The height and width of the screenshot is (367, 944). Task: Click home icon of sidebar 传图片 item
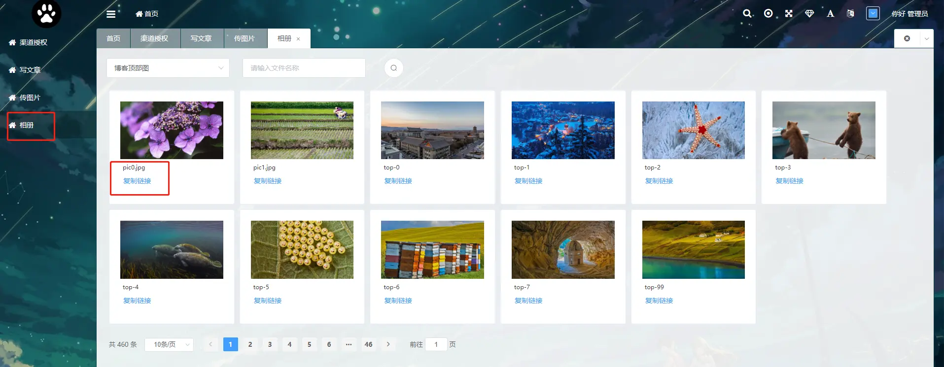pos(12,98)
